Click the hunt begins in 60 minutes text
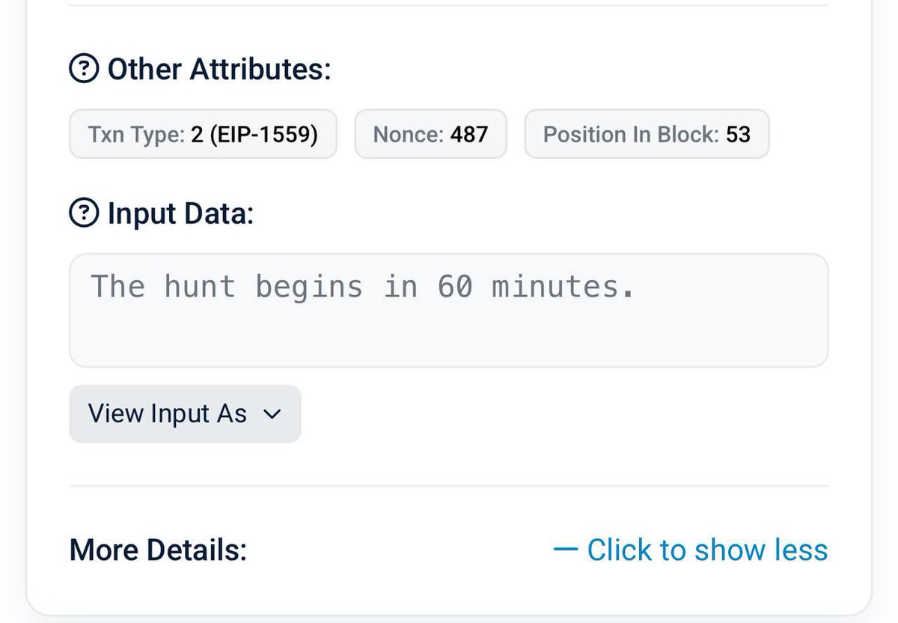Screen dimensions: 898x623 point(363,287)
